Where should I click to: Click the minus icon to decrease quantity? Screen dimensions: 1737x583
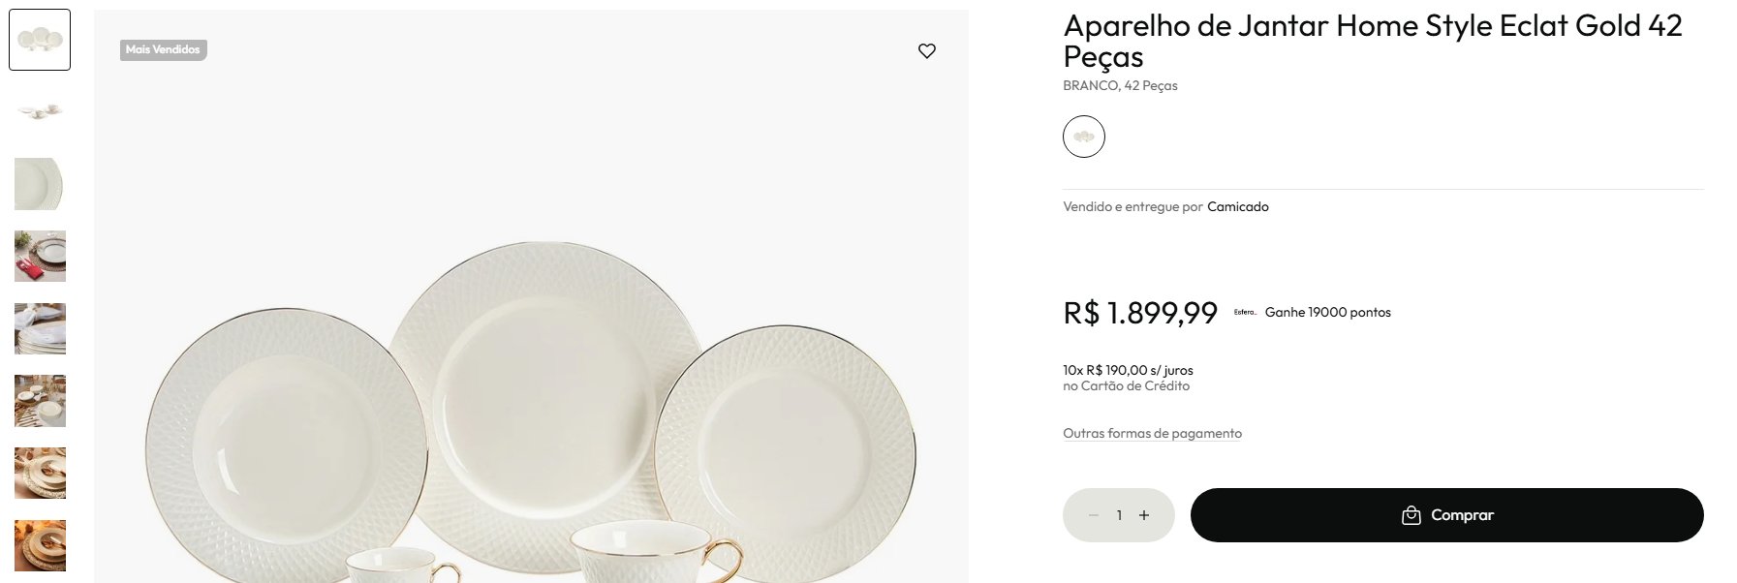pyautogui.click(x=1094, y=515)
